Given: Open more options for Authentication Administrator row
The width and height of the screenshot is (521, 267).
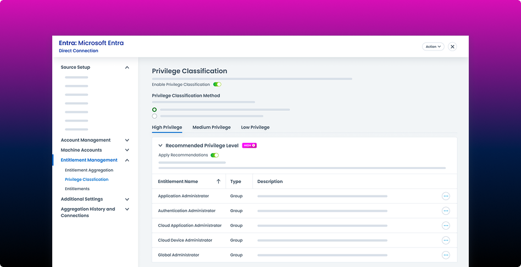Looking at the screenshot, I should (x=446, y=210).
